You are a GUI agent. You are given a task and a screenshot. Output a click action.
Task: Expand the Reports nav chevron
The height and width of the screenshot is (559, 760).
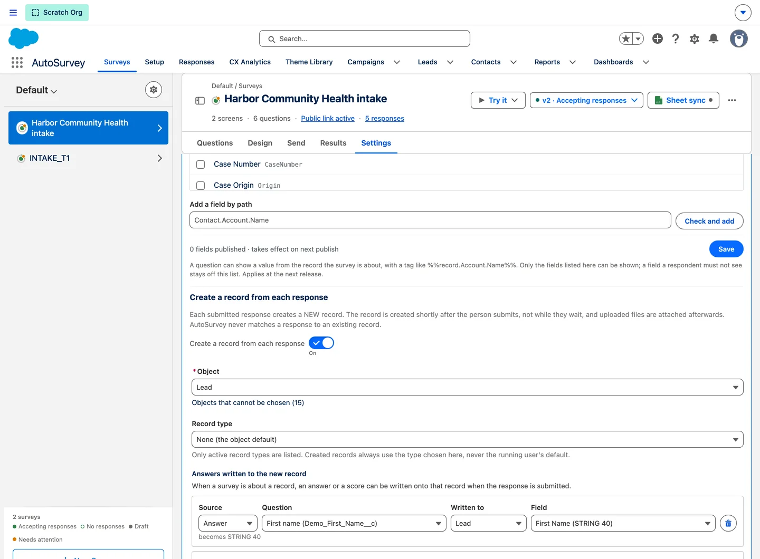point(573,62)
